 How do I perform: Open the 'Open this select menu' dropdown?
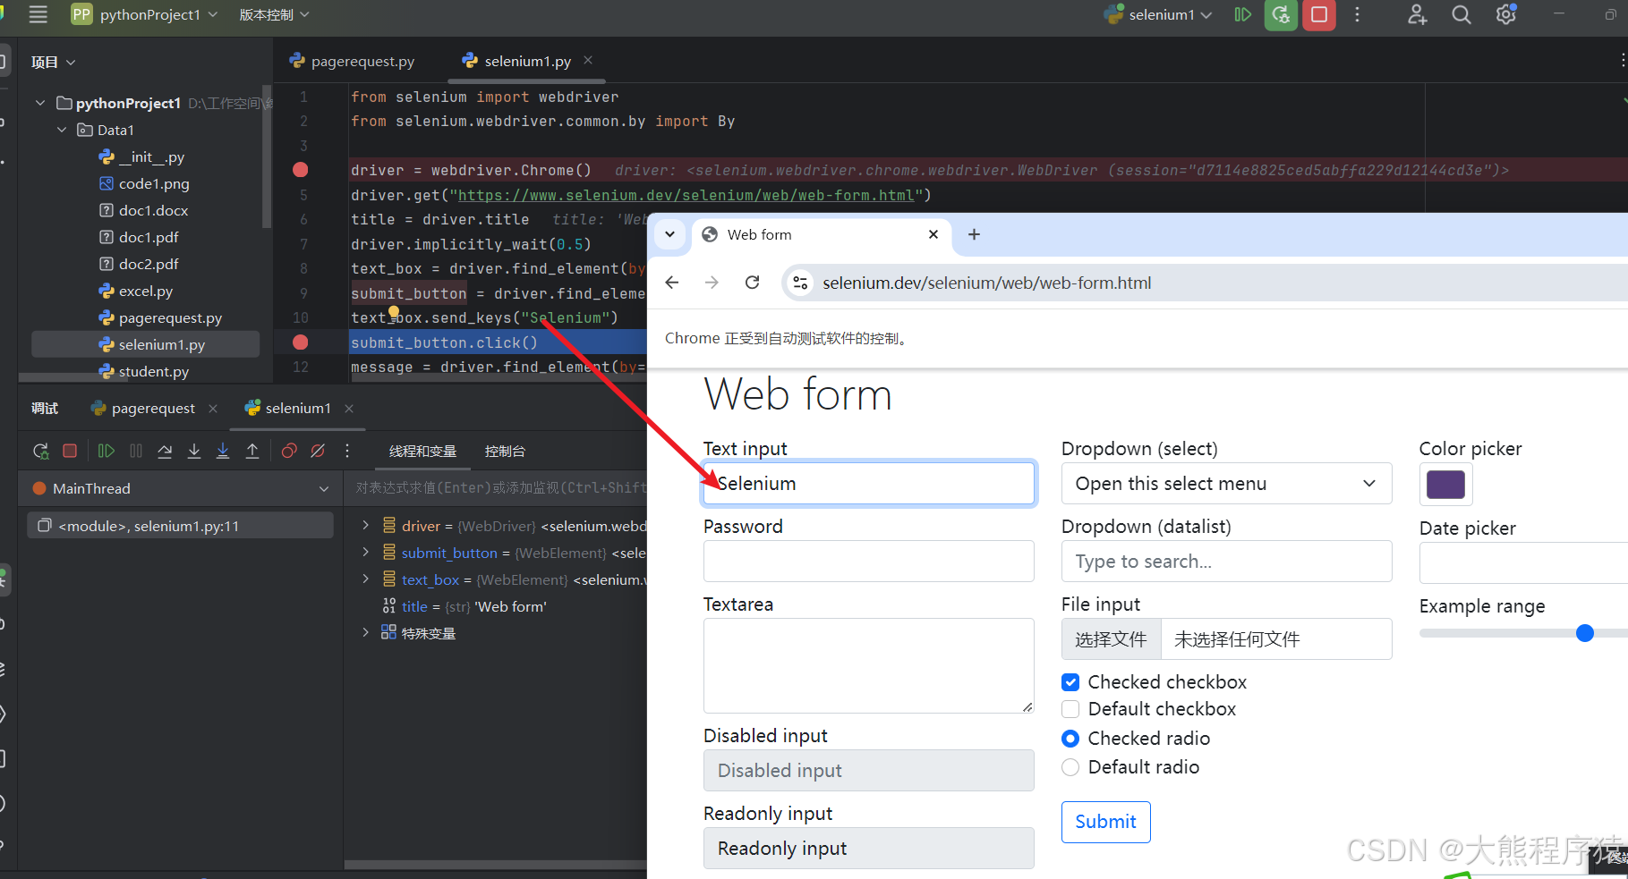pos(1225,483)
